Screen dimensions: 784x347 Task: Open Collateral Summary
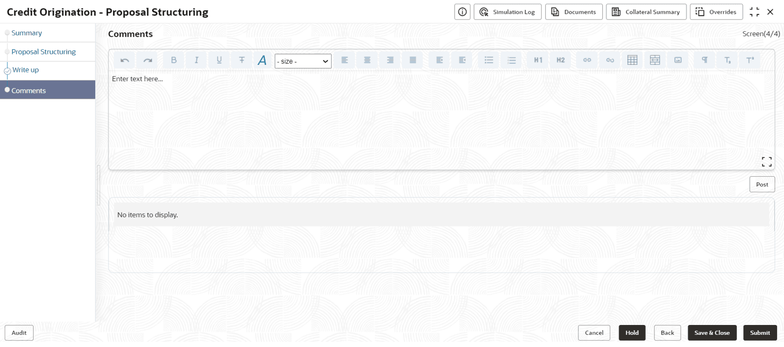(x=646, y=12)
